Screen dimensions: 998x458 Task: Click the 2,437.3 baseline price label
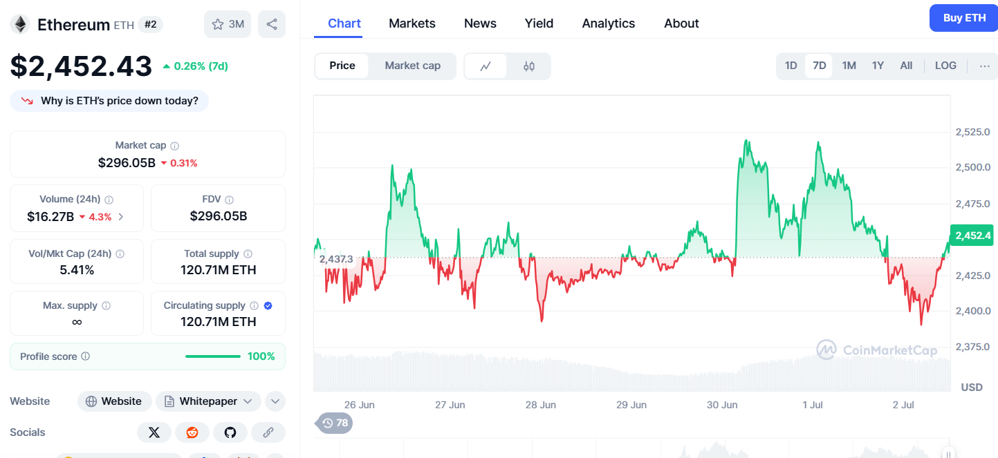pyautogui.click(x=336, y=259)
